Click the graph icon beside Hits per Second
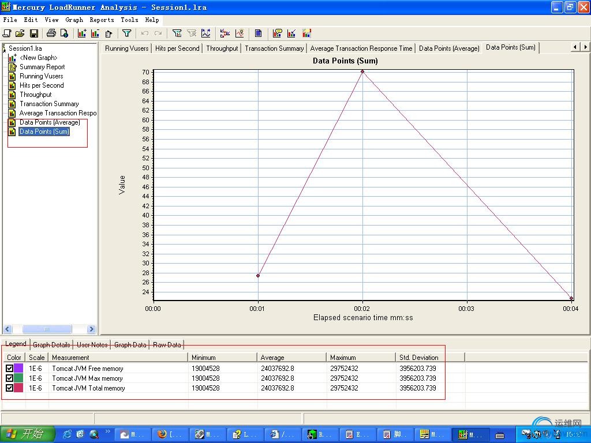The image size is (591, 443). point(12,85)
